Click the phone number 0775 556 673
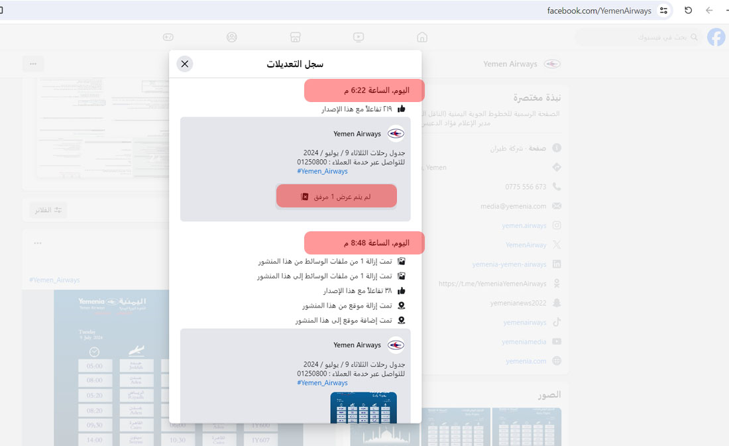The width and height of the screenshot is (729, 446). (526, 187)
